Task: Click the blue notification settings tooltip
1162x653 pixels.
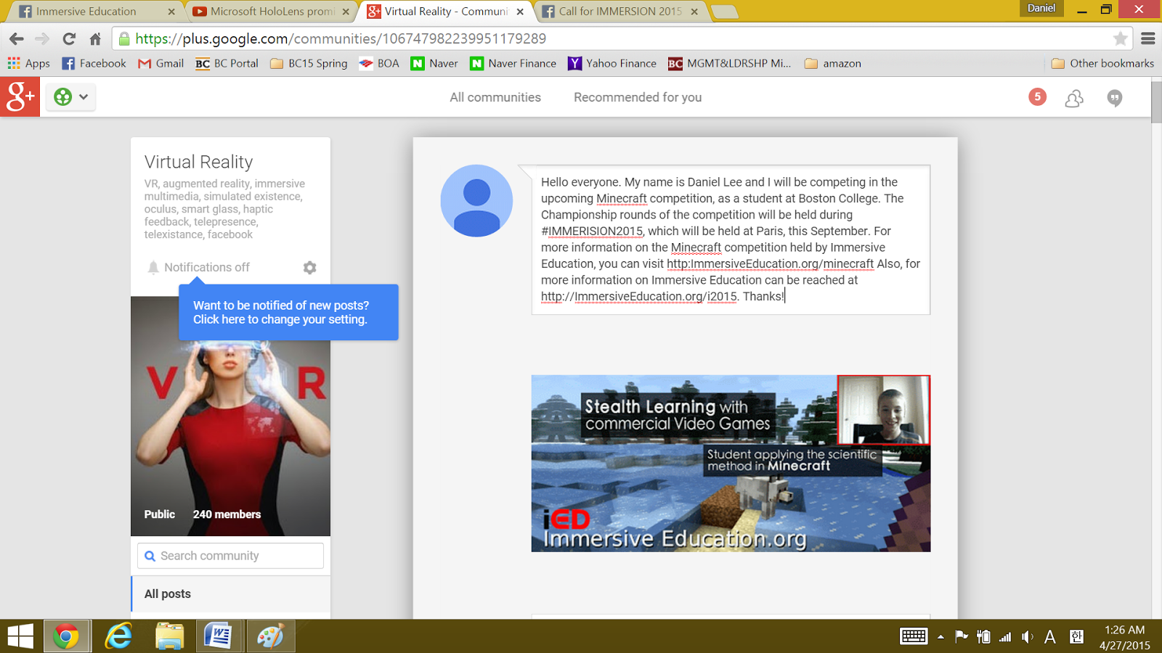Action: tap(288, 313)
